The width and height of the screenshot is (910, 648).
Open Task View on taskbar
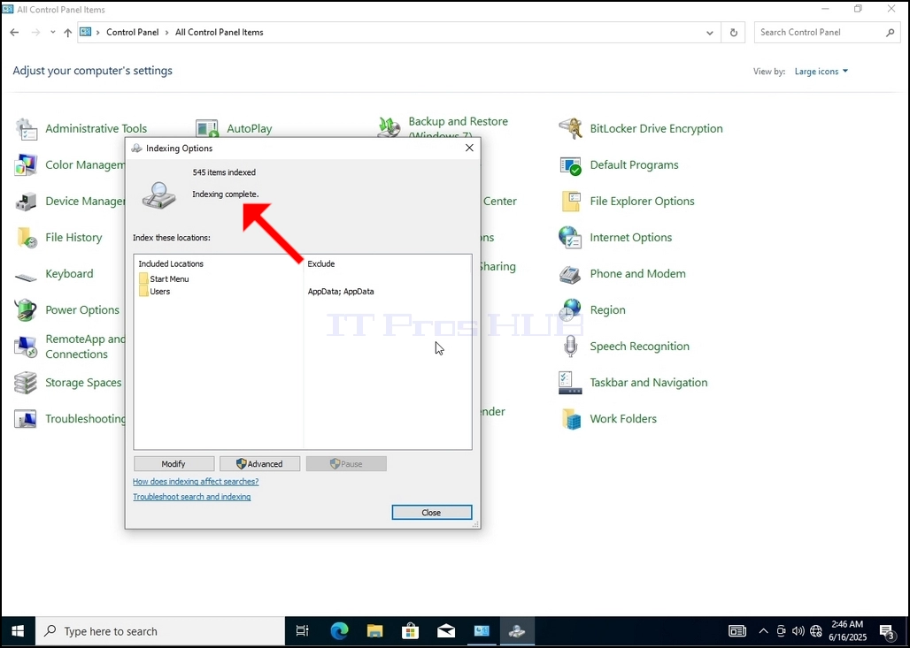coord(303,631)
